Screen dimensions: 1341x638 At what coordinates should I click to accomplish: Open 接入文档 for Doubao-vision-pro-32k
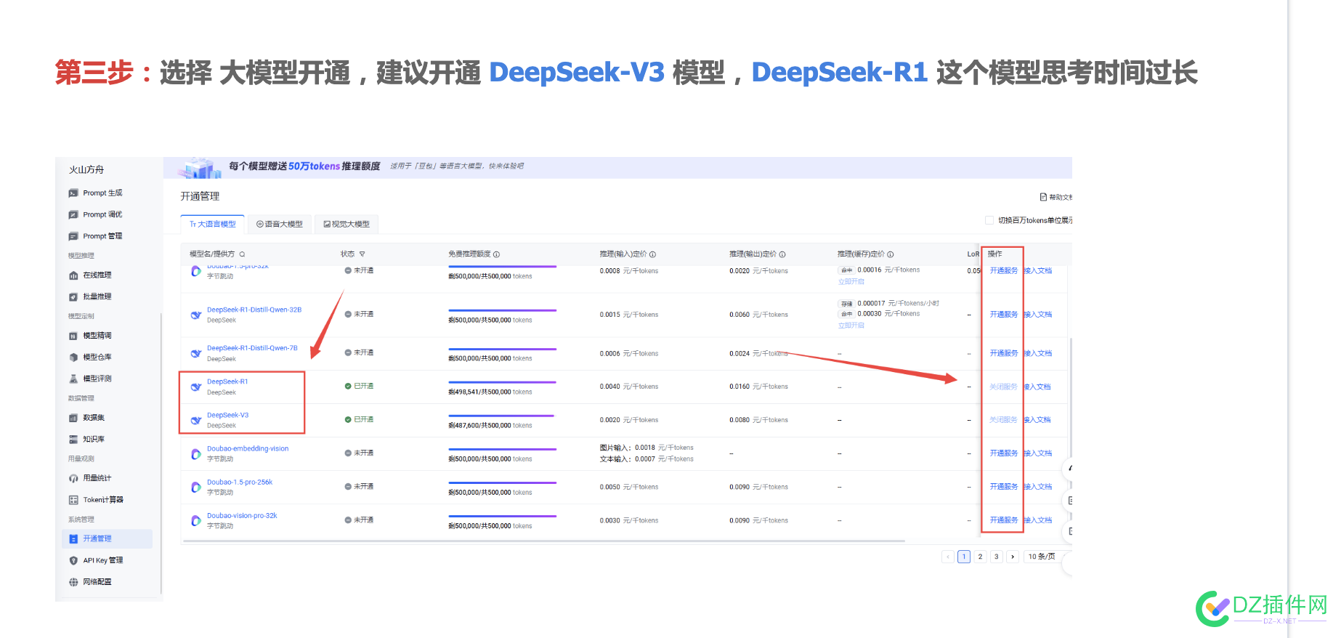click(1037, 520)
